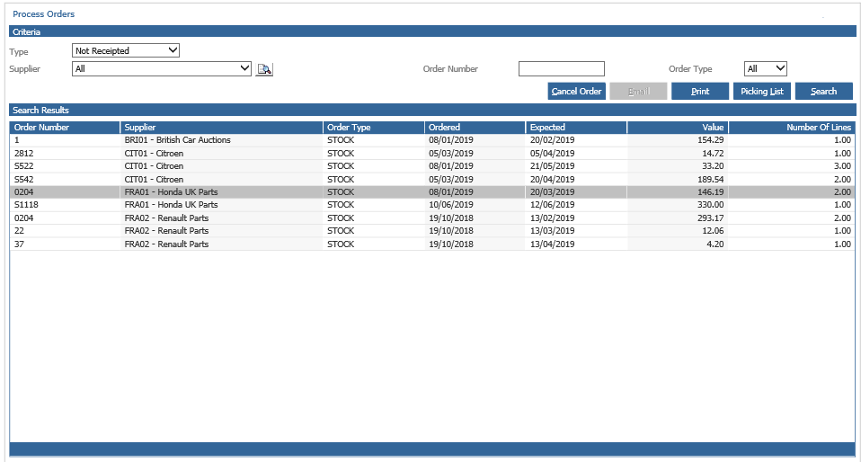Click the Expected column header

(x=576, y=128)
